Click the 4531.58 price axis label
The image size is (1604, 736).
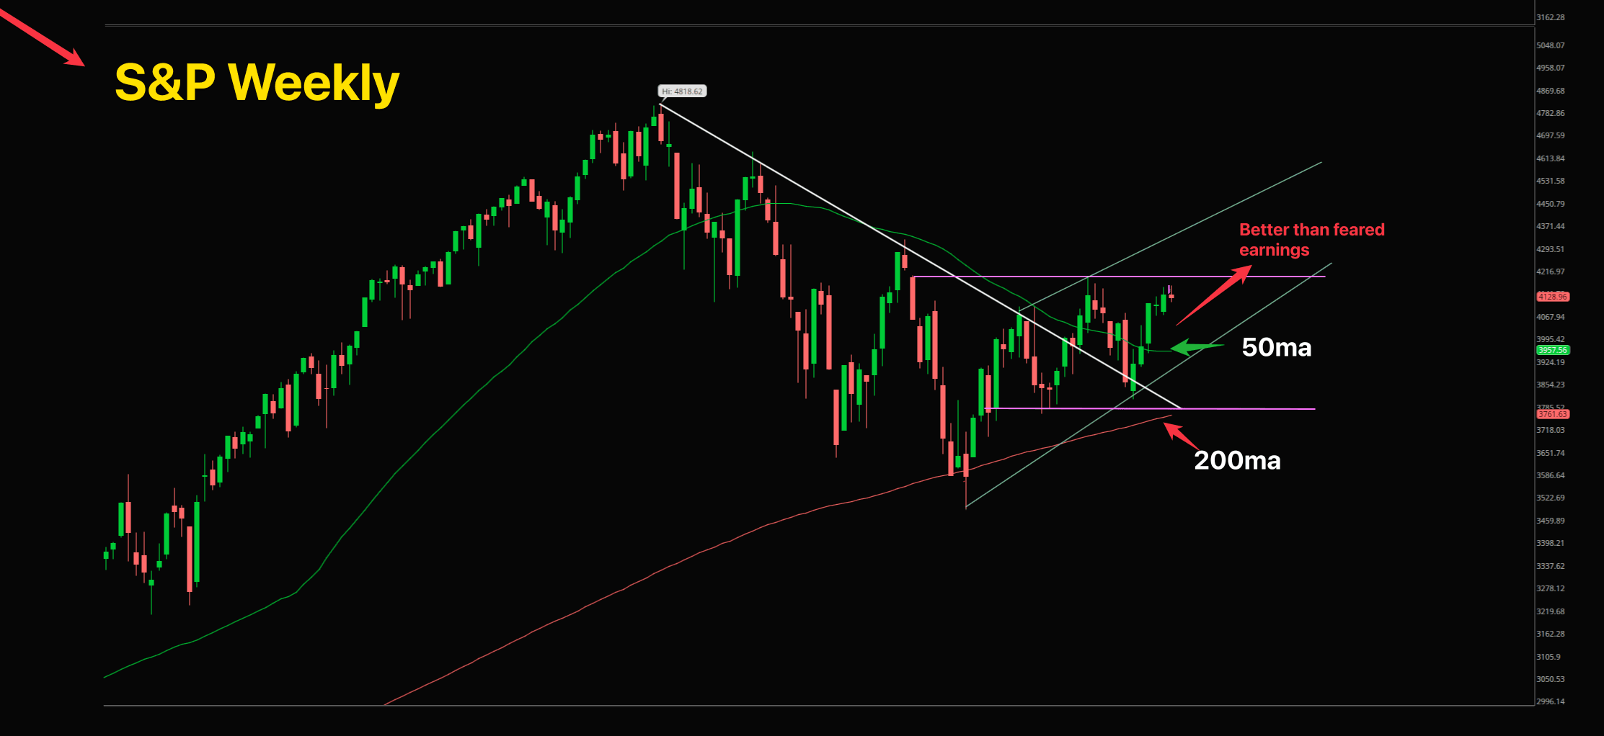(x=1551, y=181)
